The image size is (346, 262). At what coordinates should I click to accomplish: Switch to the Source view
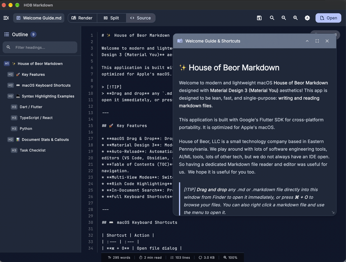coord(141,18)
